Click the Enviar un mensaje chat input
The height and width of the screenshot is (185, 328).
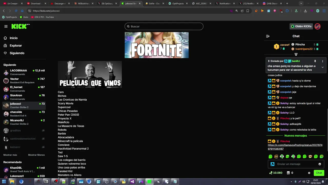click(x=296, y=164)
